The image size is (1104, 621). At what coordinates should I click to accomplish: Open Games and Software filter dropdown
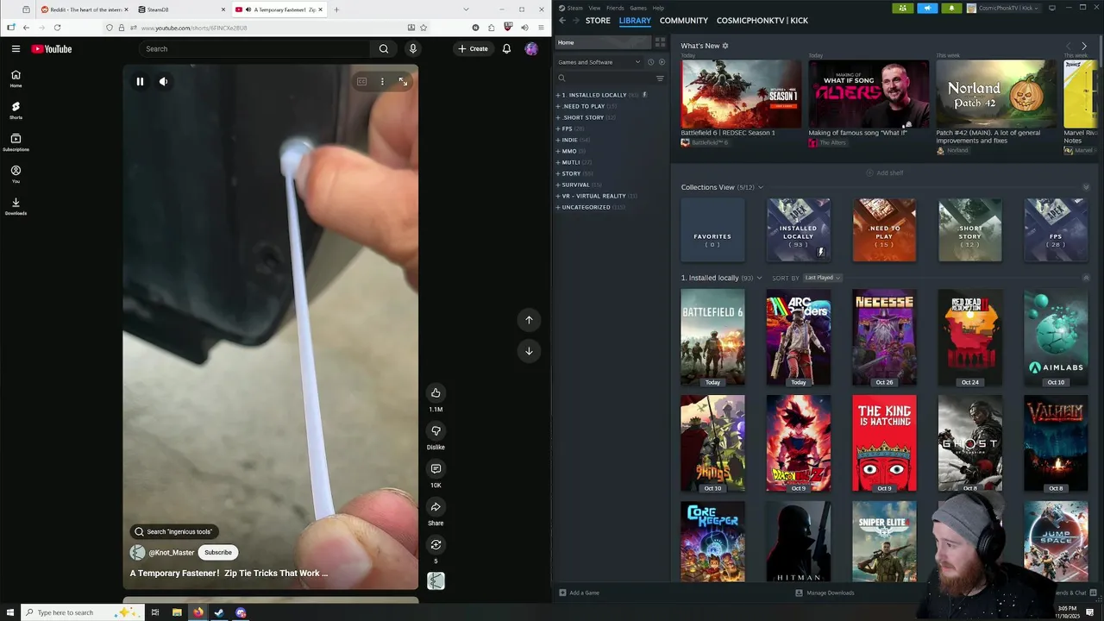tap(599, 62)
